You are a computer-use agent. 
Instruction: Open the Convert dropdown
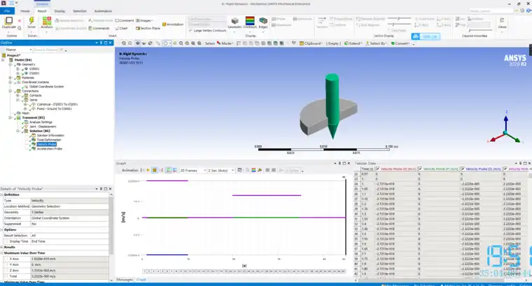coord(400,43)
